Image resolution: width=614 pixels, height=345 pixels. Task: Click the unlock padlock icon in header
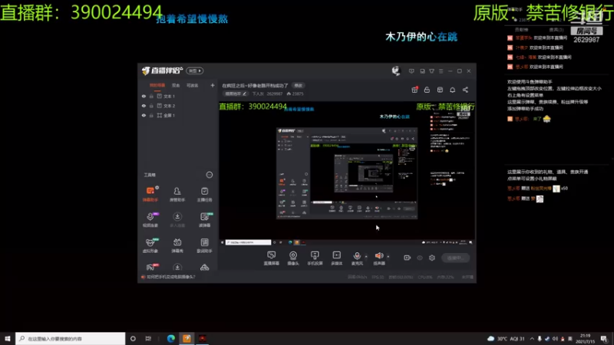click(x=427, y=90)
